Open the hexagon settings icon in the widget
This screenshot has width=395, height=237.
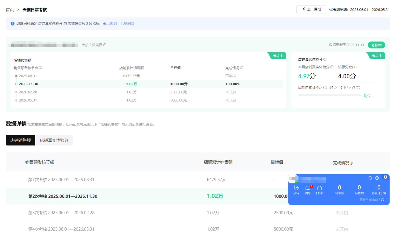[377, 178]
